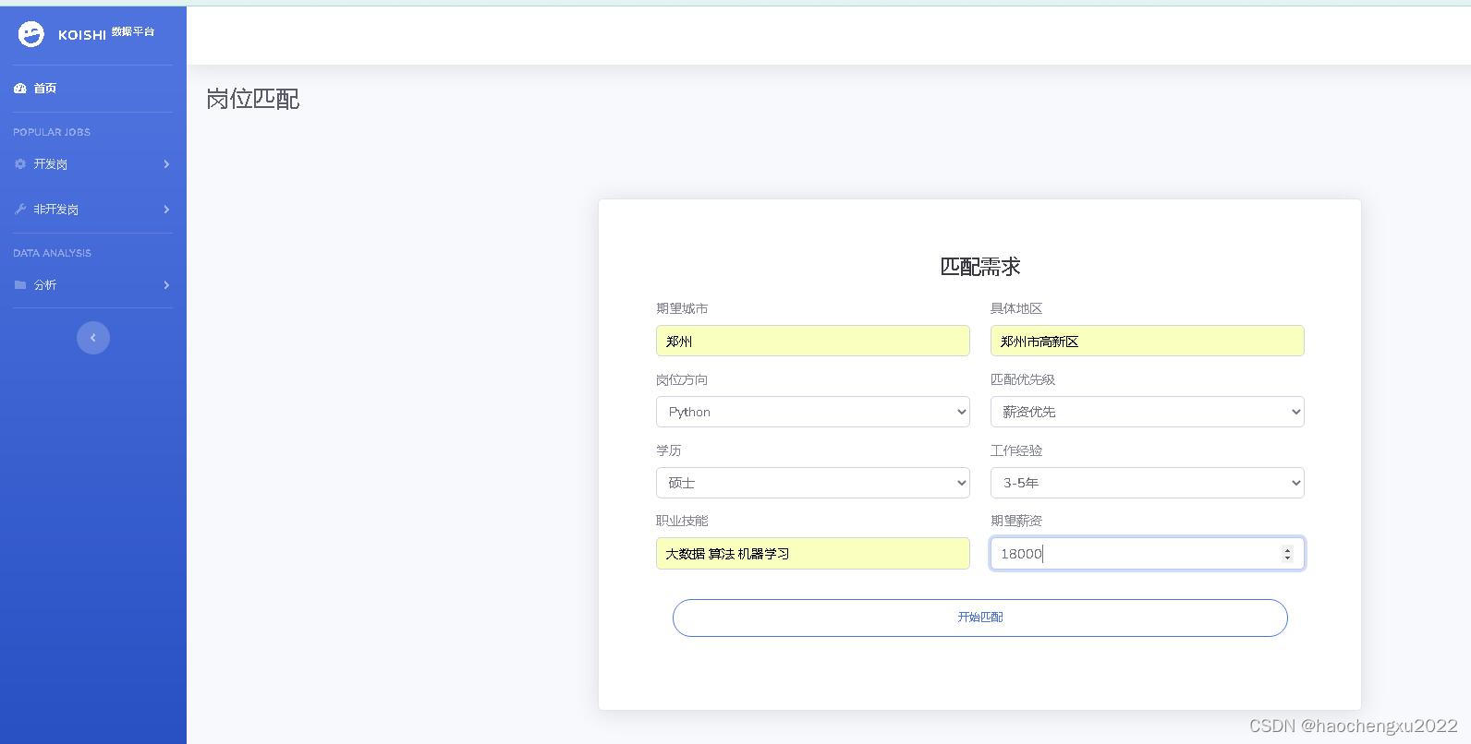Viewport: 1471px width, 744px height.
Task: Click the 岗位匹配 page heading
Action: 253,99
